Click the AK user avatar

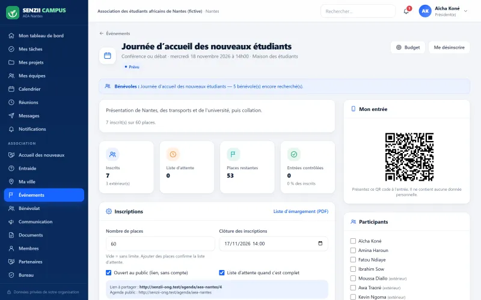(x=425, y=11)
